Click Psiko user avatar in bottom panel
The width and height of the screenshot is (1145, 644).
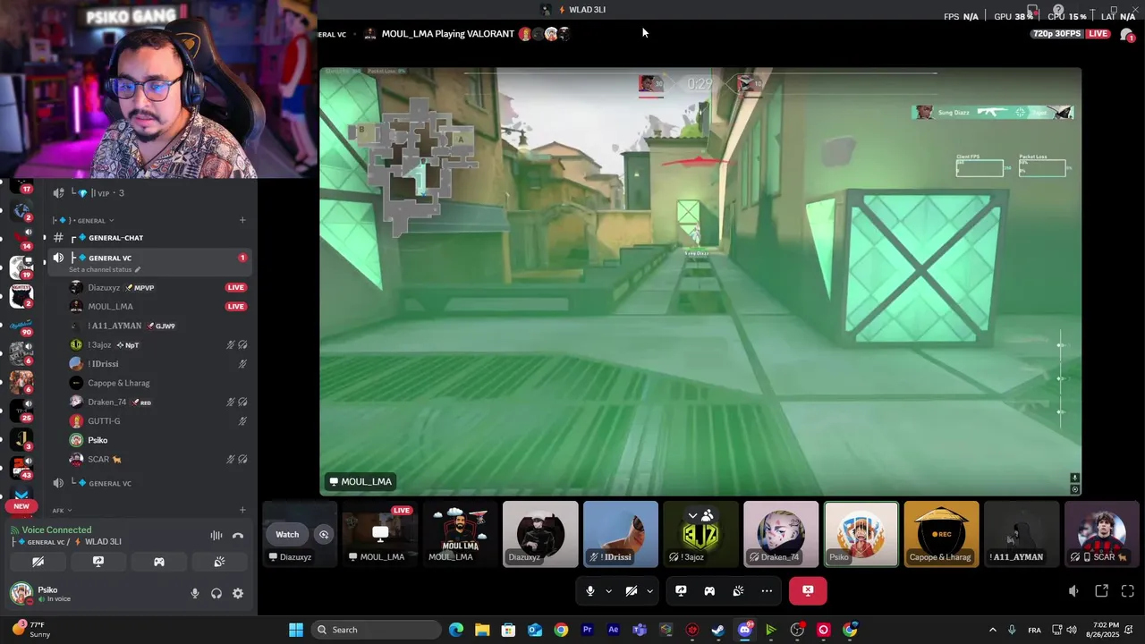click(x=21, y=593)
